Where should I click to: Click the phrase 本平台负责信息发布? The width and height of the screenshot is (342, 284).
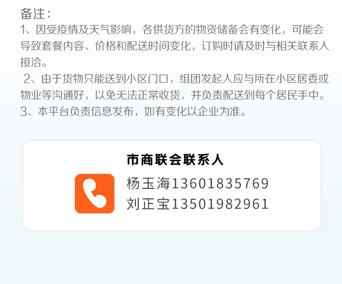tap(85, 111)
